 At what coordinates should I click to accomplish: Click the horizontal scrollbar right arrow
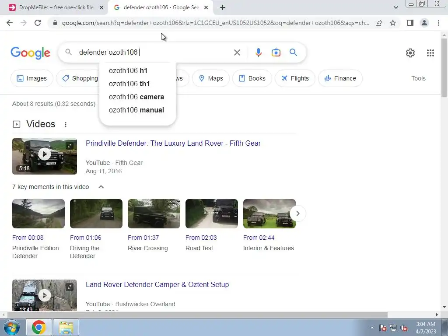[437, 315]
